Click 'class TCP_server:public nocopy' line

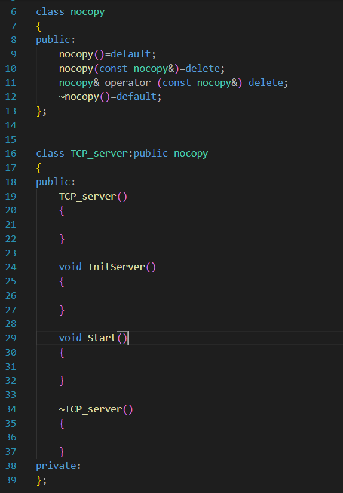pos(122,154)
